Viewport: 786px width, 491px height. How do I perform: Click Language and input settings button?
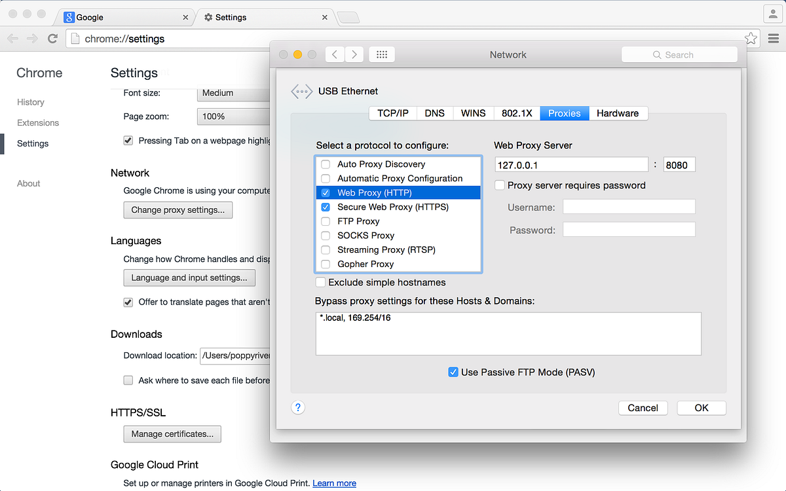coord(189,278)
